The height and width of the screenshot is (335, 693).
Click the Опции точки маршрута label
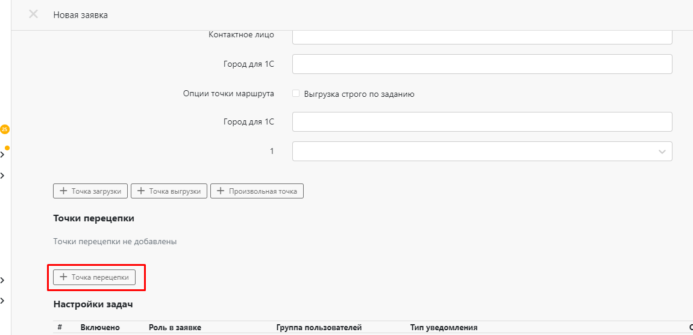coord(228,94)
